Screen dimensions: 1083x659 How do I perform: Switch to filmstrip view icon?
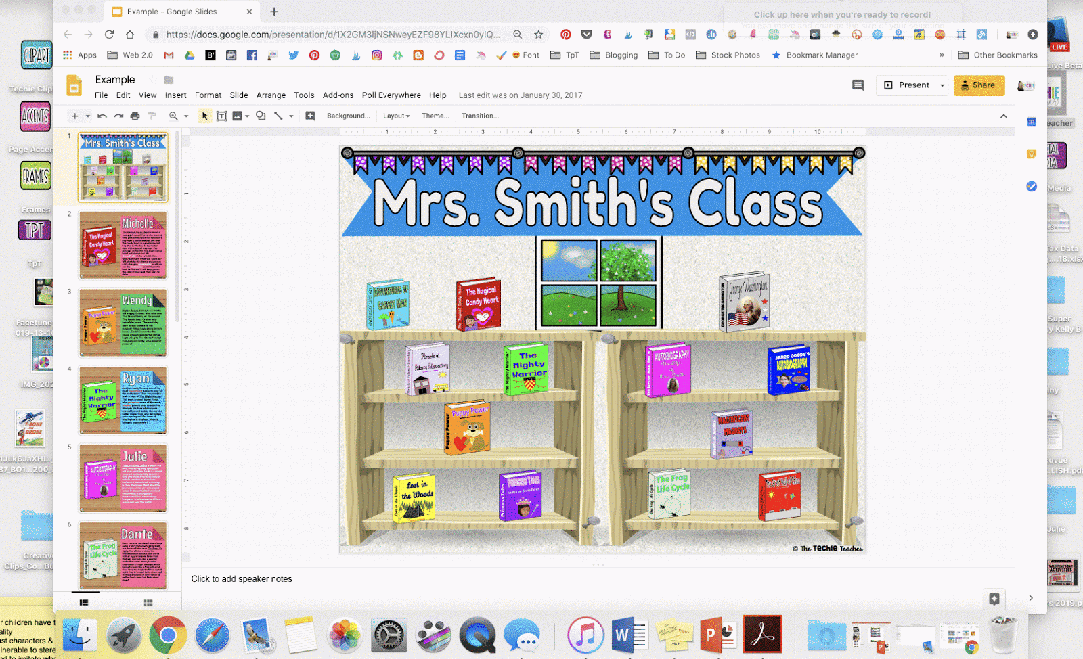pos(84,602)
